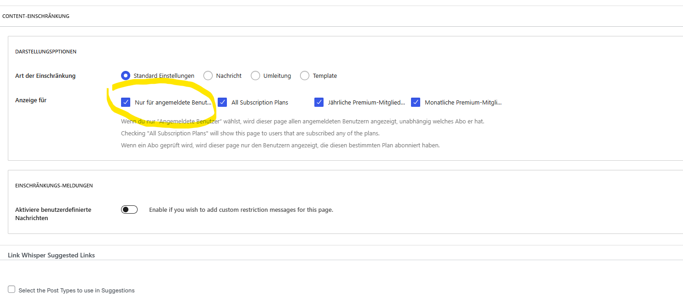Collapse the Content-Einschränkung panel header
Viewport: 683px width, 297px height.
36,16
